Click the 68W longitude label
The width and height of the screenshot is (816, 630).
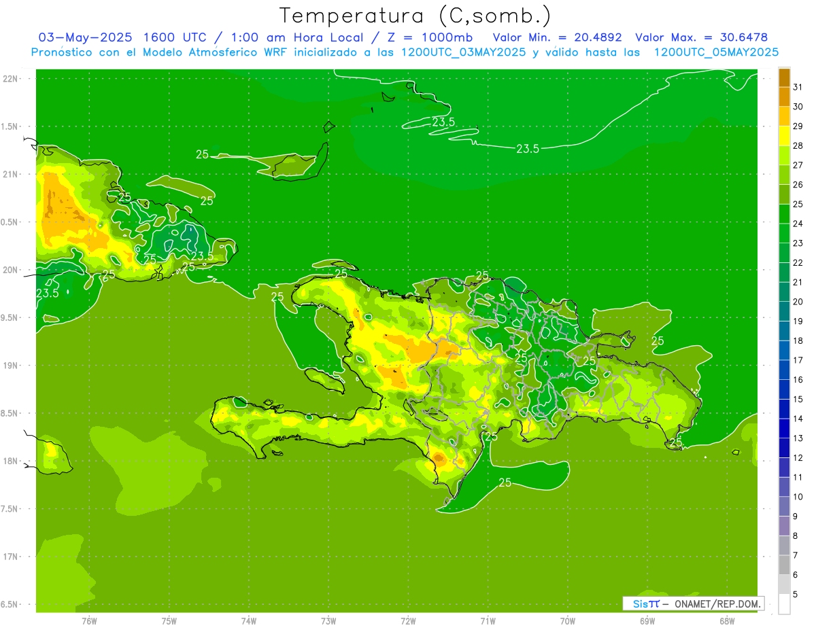pos(727,620)
